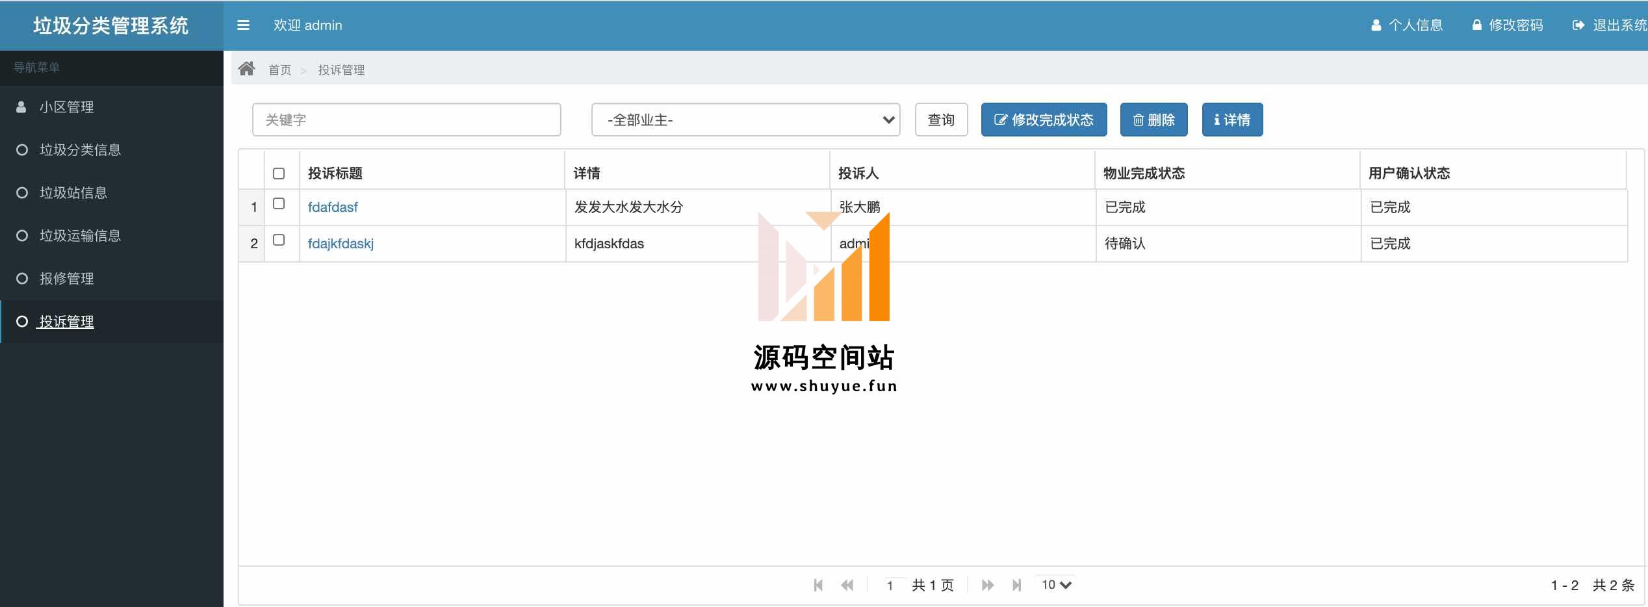This screenshot has height=607, width=1648.
Task: Open the page size dropdown showing 10
Action: click(1056, 585)
